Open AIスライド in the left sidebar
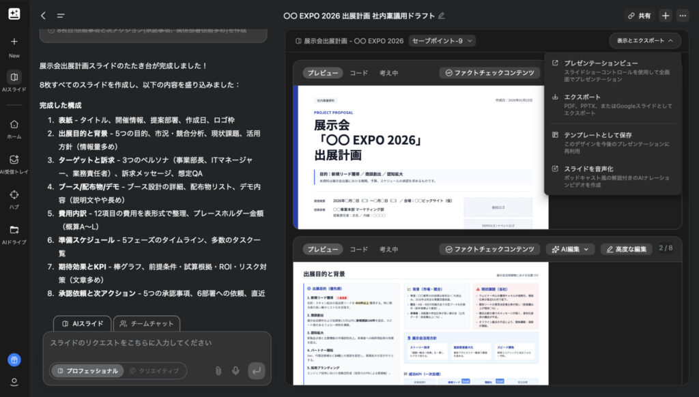The width and height of the screenshot is (699, 397). pyautogui.click(x=14, y=78)
